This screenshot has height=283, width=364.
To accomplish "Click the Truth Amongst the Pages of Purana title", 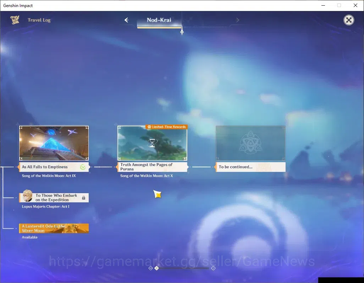I will pyautogui.click(x=146, y=167).
